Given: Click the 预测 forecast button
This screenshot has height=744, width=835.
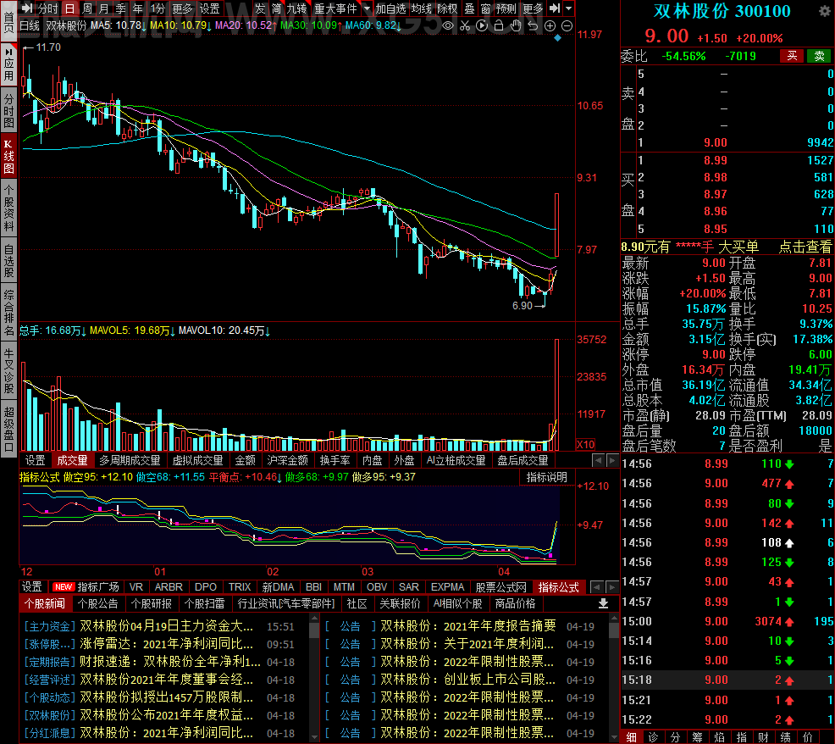Looking at the screenshot, I should pos(506,8).
